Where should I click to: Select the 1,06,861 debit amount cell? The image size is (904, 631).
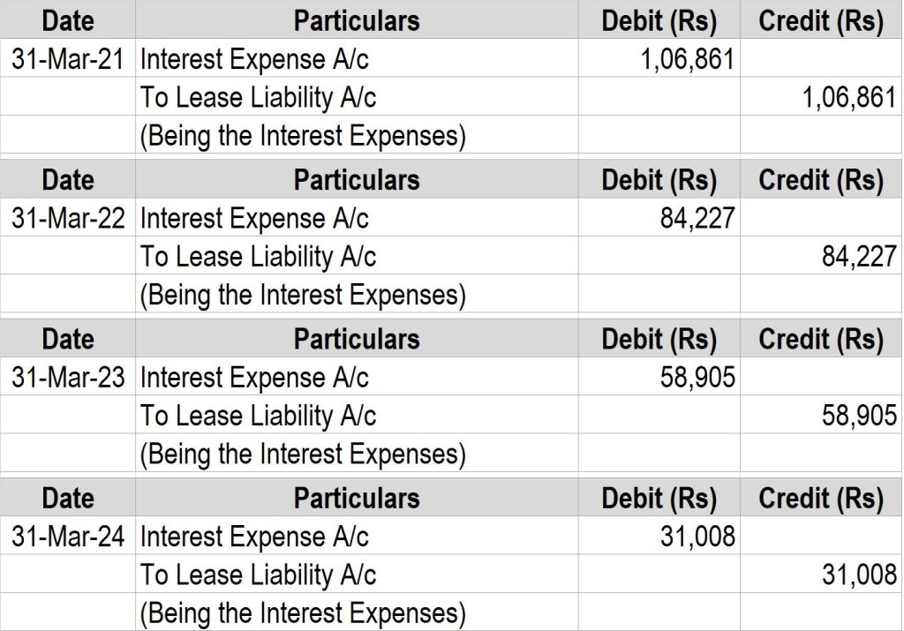[x=686, y=59]
